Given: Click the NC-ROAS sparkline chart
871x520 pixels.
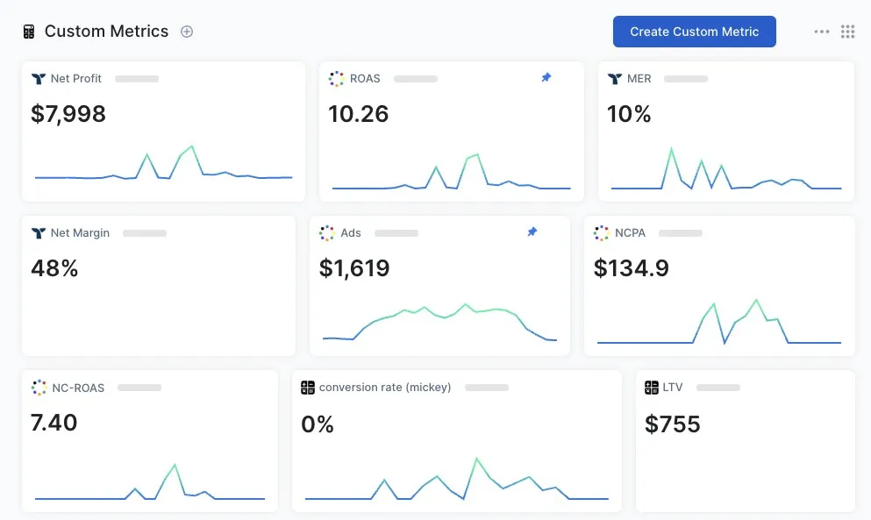Looking at the screenshot, I should tap(149, 482).
